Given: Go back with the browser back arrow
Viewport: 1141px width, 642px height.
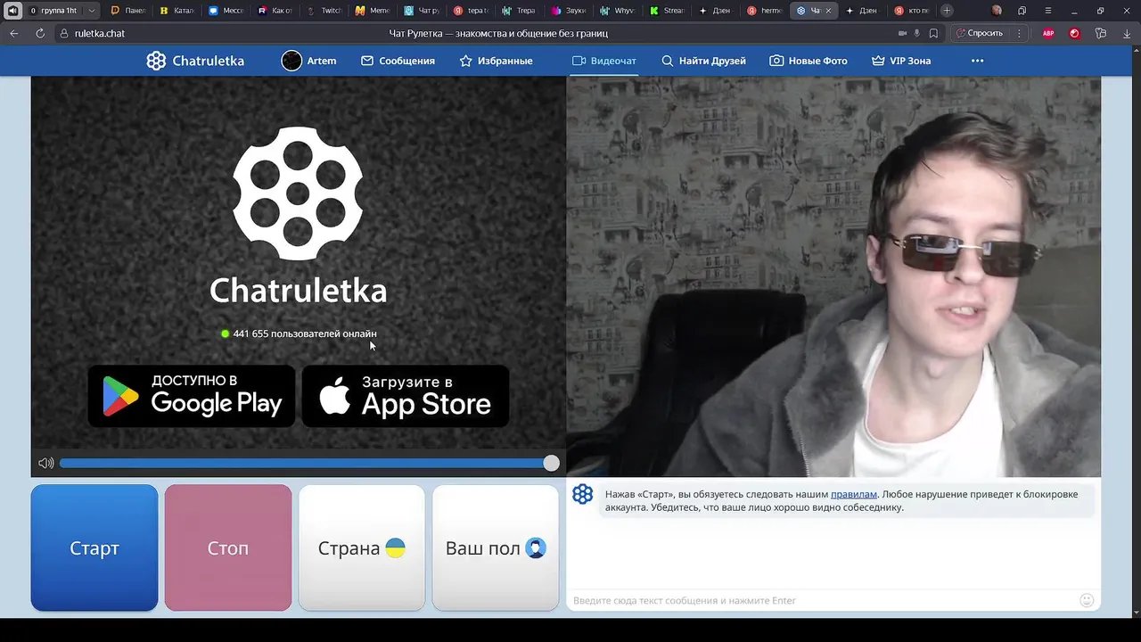Looking at the screenshot, I should pos(14,33).
